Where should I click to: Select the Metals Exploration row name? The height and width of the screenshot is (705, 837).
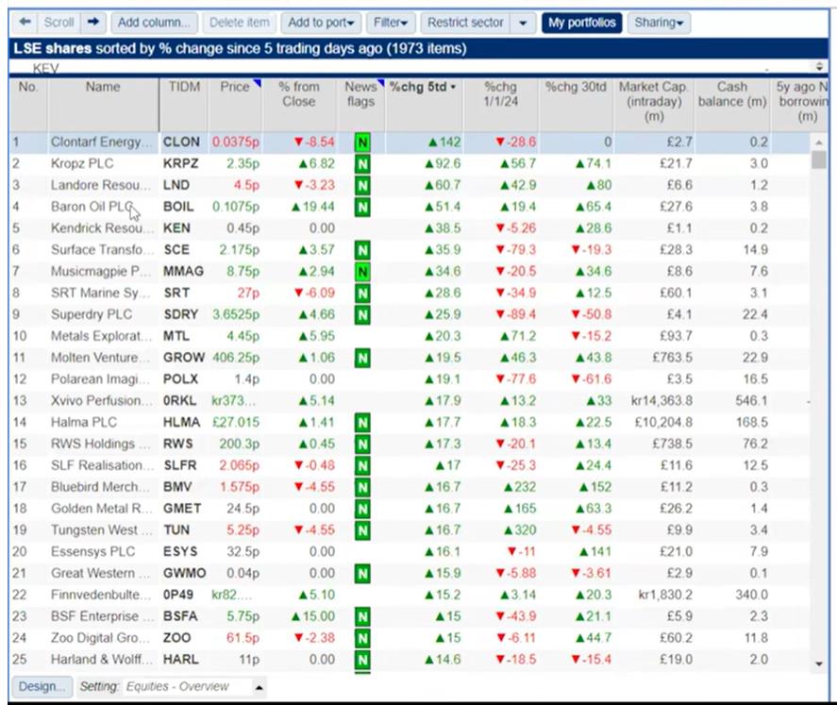click(102, 336)
